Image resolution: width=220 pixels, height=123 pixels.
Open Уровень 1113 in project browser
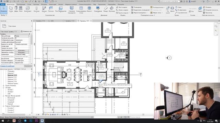(x=12, y=79)
